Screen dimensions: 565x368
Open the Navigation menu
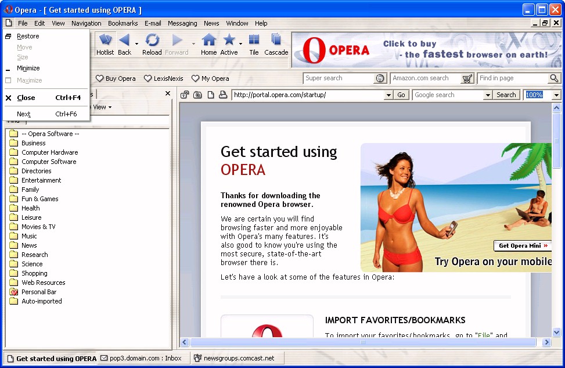coord(86,23)
